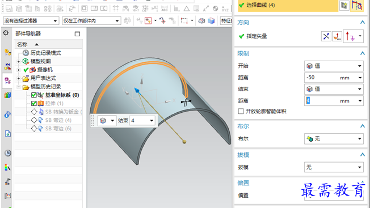This screenshot has width=370, height=208.
Task: Open the selection filter dropdown
Action: pos(31,21)
